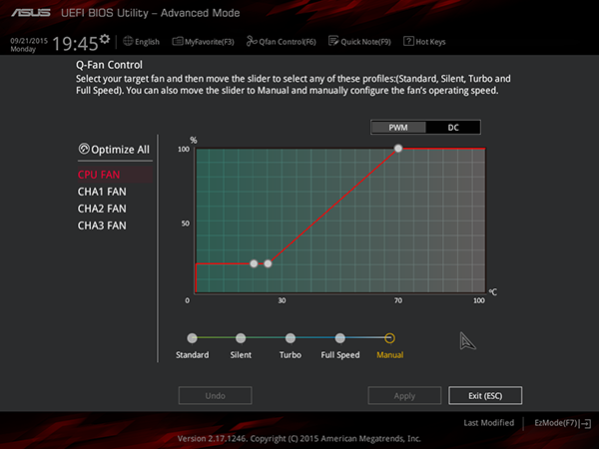Switch fan mode to PWM
Screen dimensions: 599x449
coord(398,128)
